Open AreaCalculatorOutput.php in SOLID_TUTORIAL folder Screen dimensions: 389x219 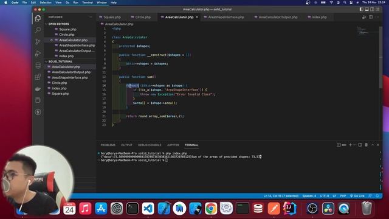[71, 72]
